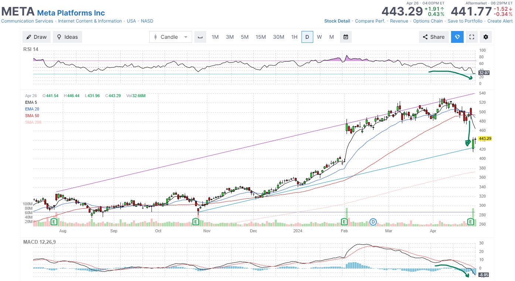Click February earnings E marker
The image size is (515, 281).
click(x=344, y=222)
